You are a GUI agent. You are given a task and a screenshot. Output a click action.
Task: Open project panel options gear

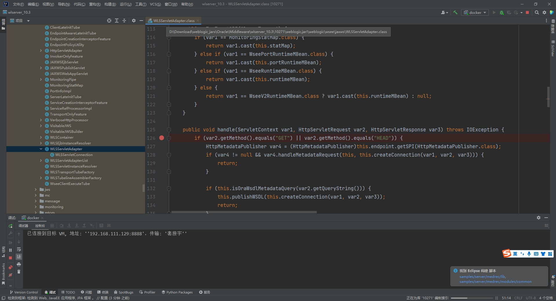[134, 21]
